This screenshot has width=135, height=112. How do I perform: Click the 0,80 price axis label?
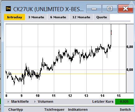point(130,47)
